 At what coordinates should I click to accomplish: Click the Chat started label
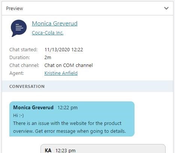tap(23, 50)
